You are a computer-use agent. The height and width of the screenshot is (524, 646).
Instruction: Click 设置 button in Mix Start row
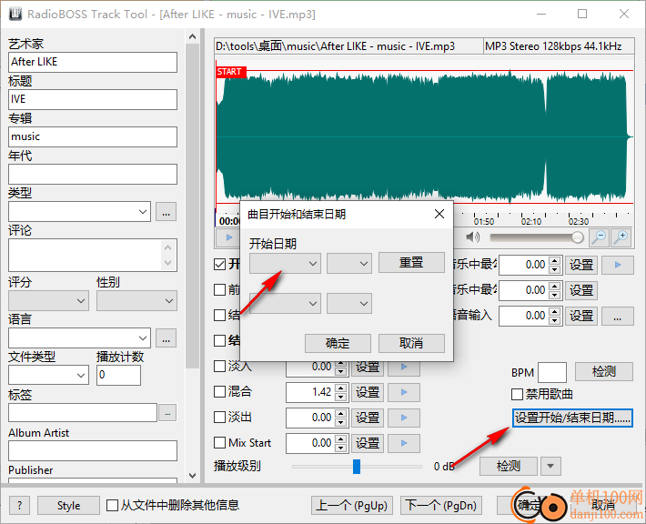point(367,443)
